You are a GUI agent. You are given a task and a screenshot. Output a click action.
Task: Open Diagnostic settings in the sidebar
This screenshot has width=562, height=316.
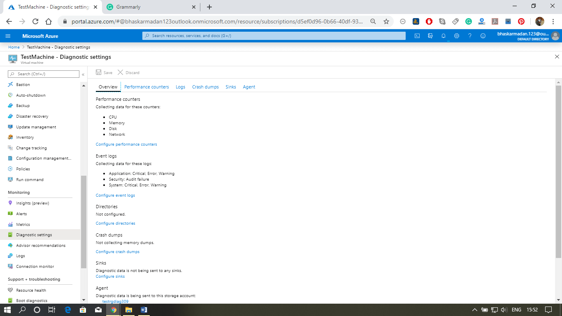point(40,235)
